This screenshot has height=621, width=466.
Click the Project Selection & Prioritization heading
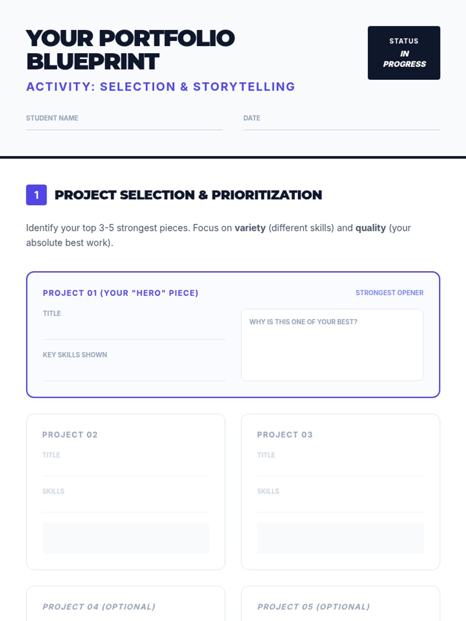188,195
